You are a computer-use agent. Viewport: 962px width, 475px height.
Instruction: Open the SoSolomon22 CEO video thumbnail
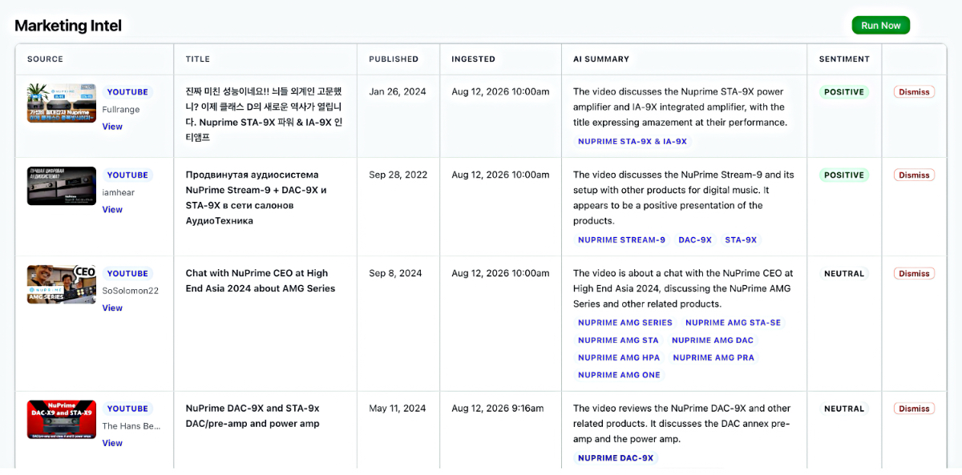tap(62, 284)
